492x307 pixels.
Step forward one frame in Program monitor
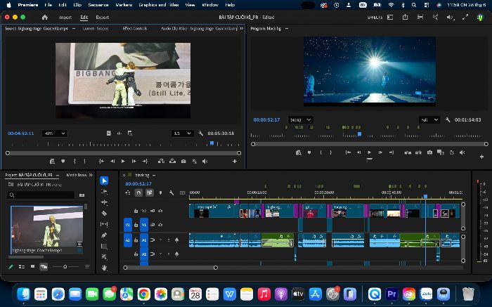pos(380,152)
